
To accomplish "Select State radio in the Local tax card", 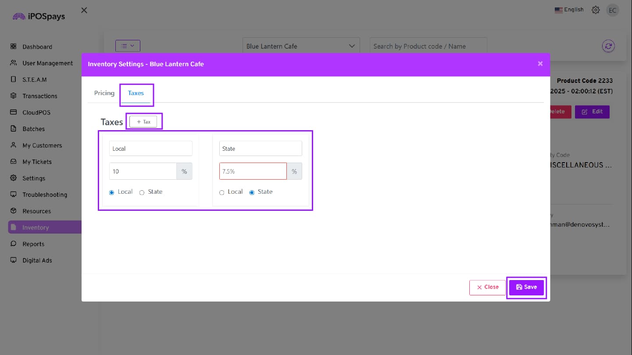I will (x=142, y=192).
